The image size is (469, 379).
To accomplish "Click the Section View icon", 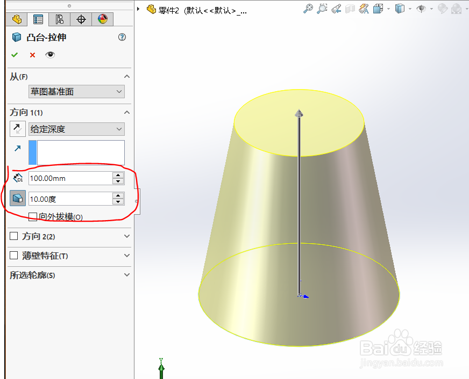I will click(350, 9).
